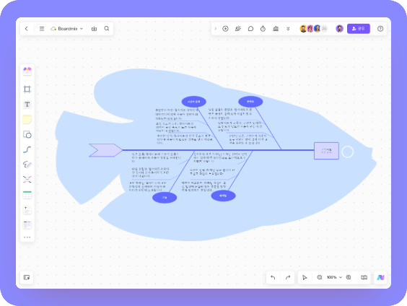Select the Text tool
407x306 pixels.
[x=27, y=105]
